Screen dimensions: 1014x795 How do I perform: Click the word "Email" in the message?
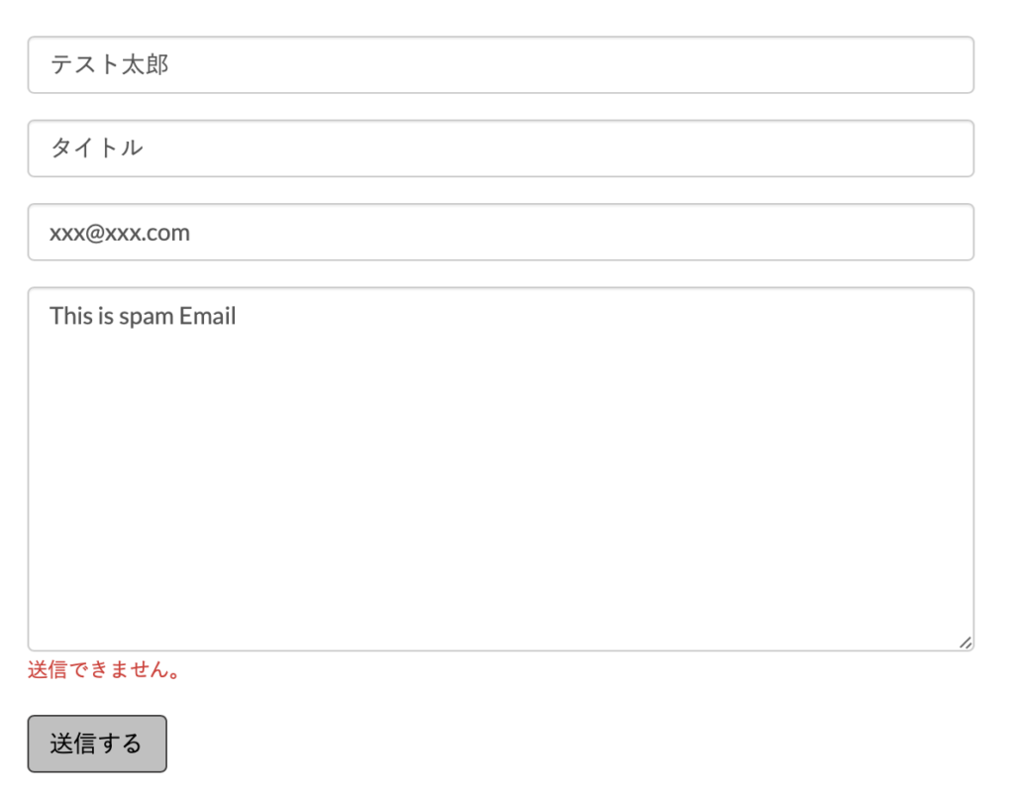[x=208, y=317]
